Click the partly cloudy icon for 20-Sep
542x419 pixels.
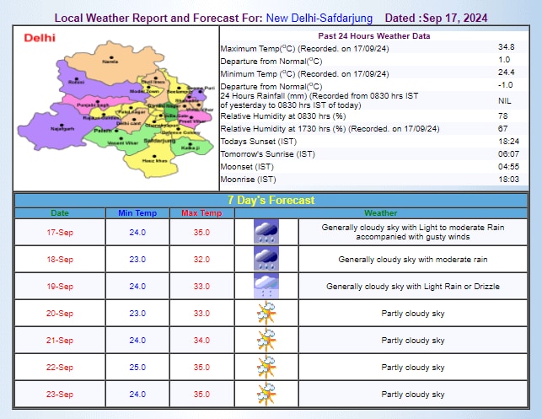coord(266,314)
